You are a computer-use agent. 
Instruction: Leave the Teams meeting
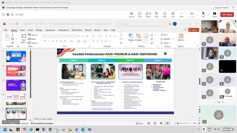coord(227,15)
